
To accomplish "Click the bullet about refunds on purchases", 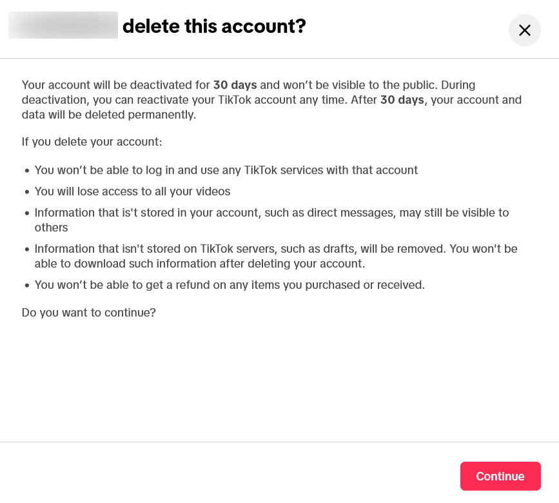I will tap(229, 284).
